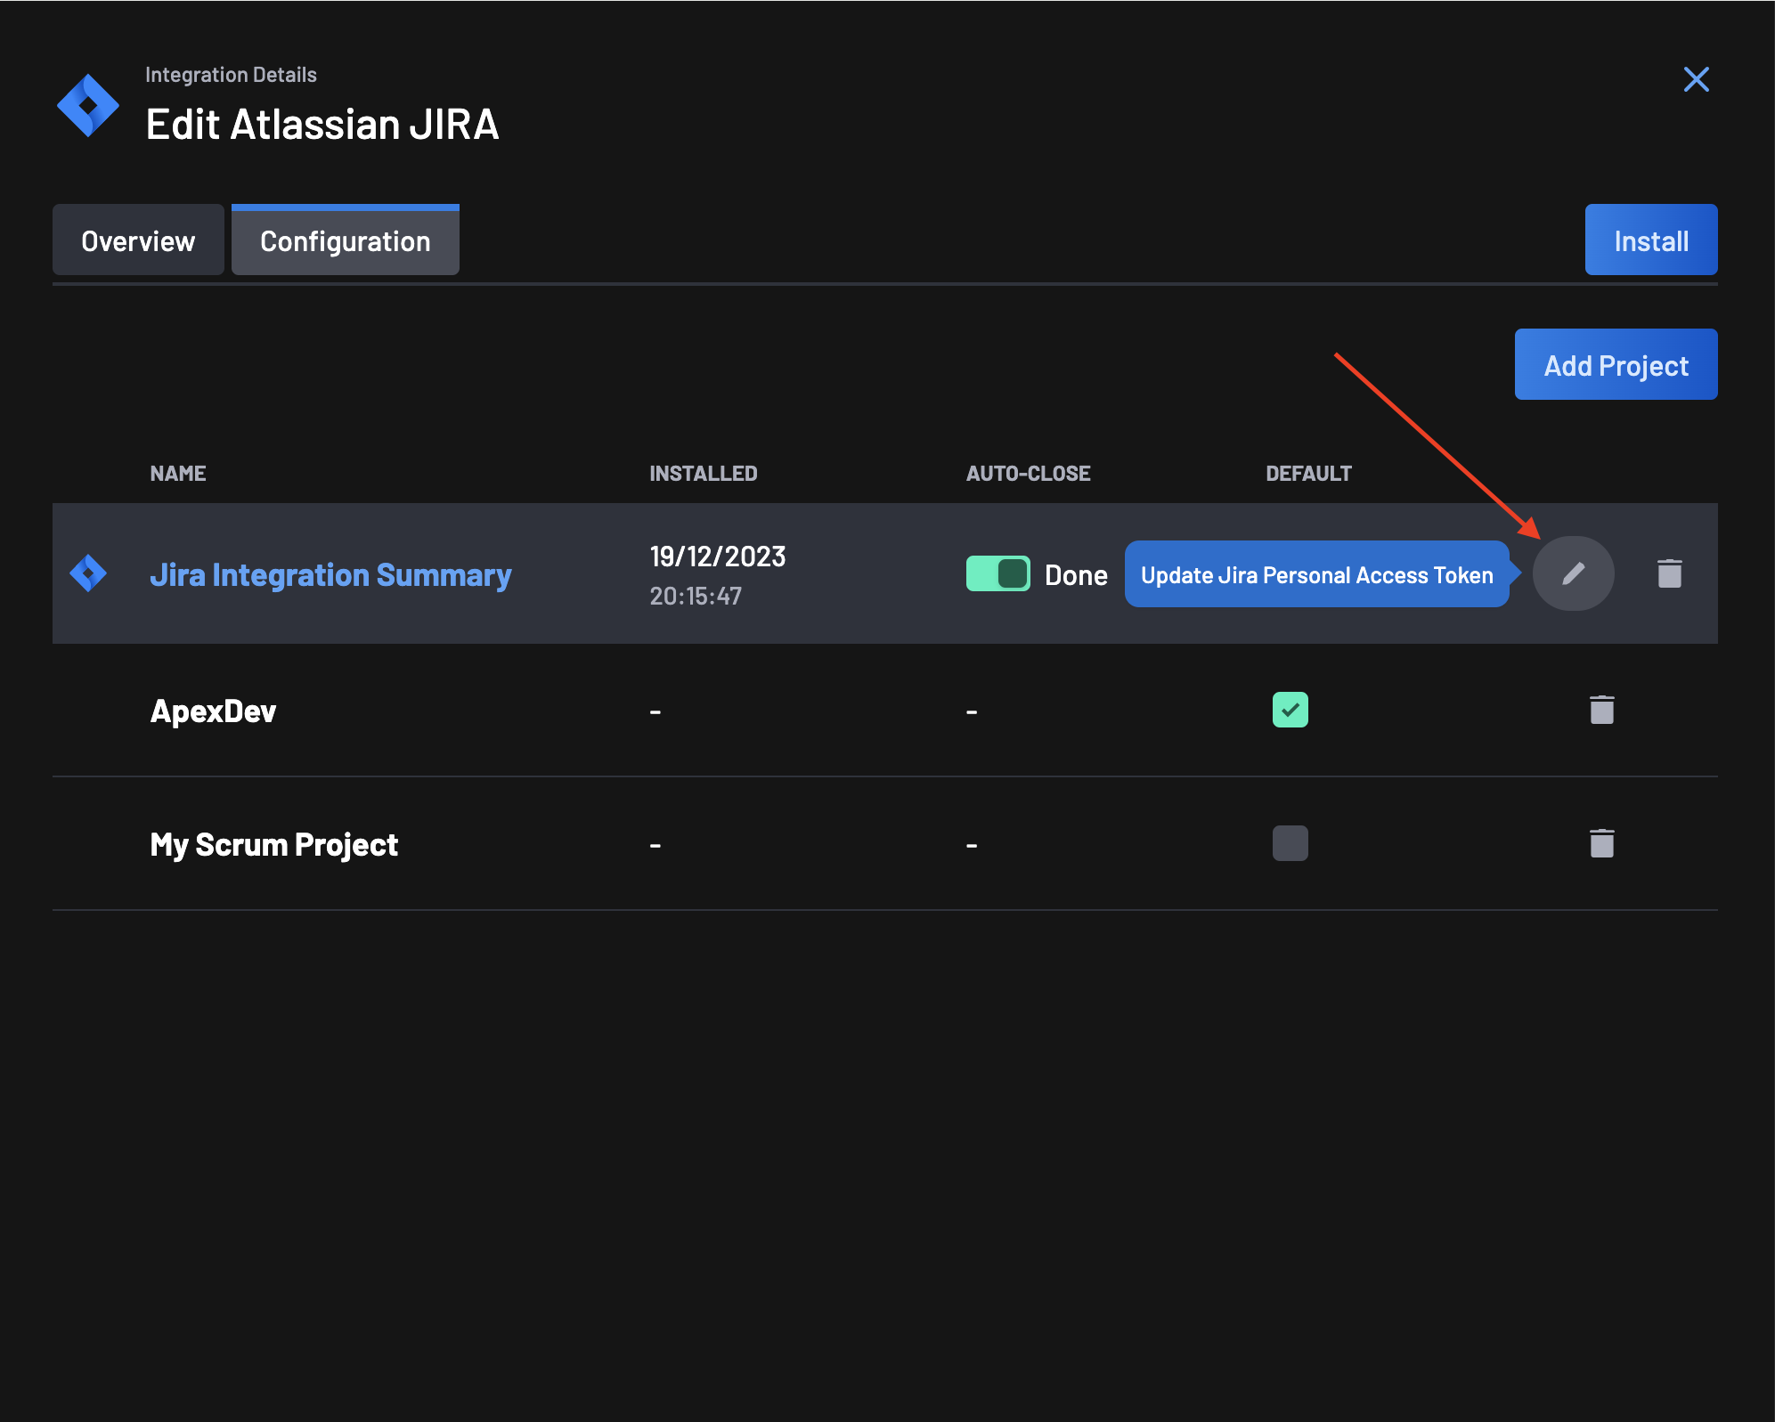The width and height of the screenshot is (1775, 1422).
Task: Click the Install button
Action: [1651, 240]
